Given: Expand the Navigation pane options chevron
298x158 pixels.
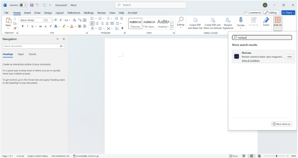Looking at the screenshot, I should (57, 39).
